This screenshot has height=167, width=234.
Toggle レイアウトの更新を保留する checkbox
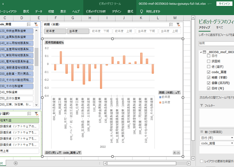click(x=202, y=161)
